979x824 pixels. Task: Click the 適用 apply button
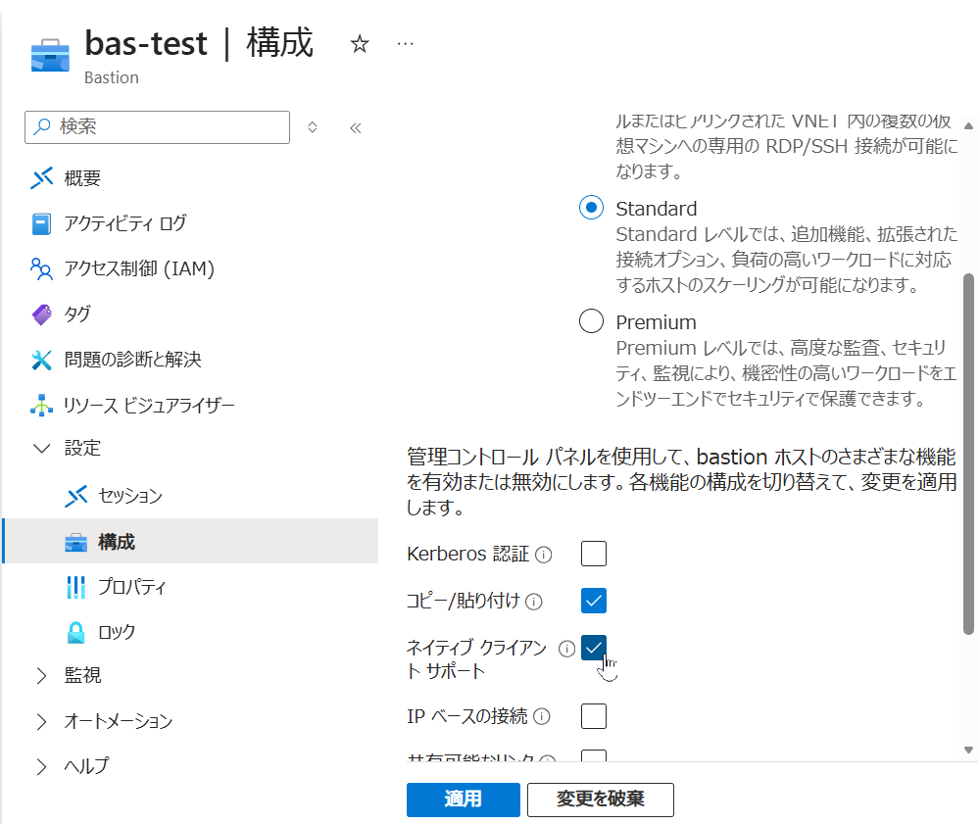tap(463, 800)
